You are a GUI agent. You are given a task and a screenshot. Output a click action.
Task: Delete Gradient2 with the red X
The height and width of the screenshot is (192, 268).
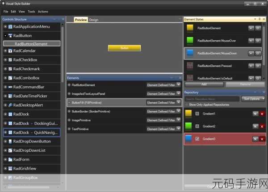click(x=262, y=126)
